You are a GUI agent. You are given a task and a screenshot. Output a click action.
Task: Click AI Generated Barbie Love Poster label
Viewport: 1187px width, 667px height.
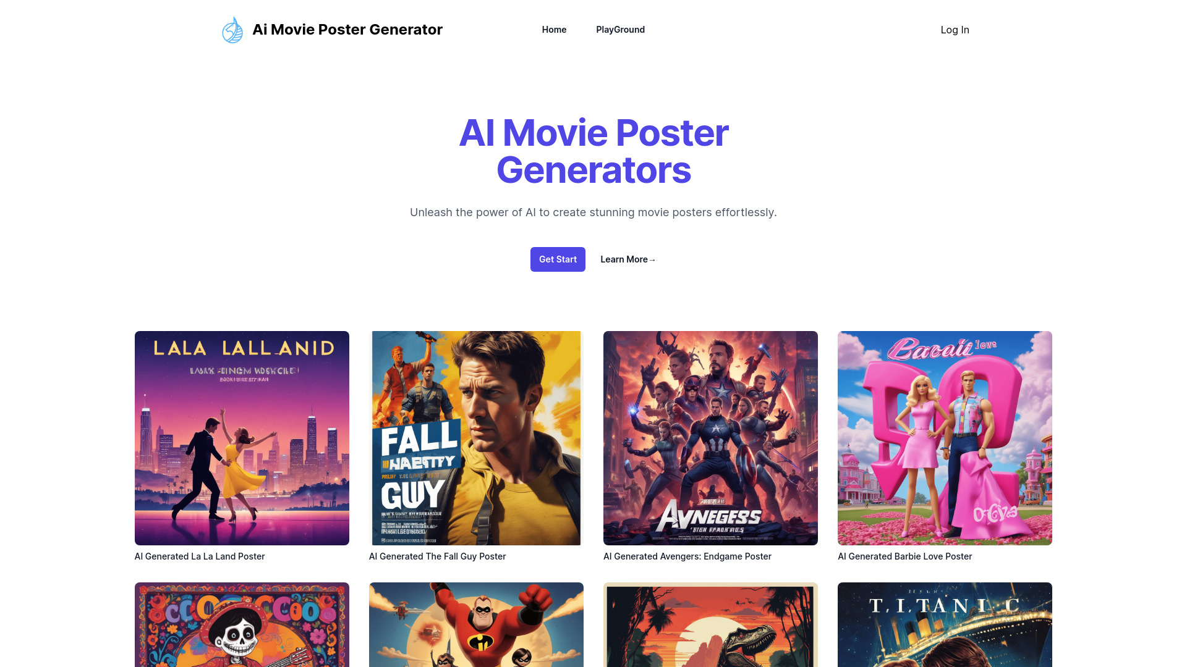904,555
